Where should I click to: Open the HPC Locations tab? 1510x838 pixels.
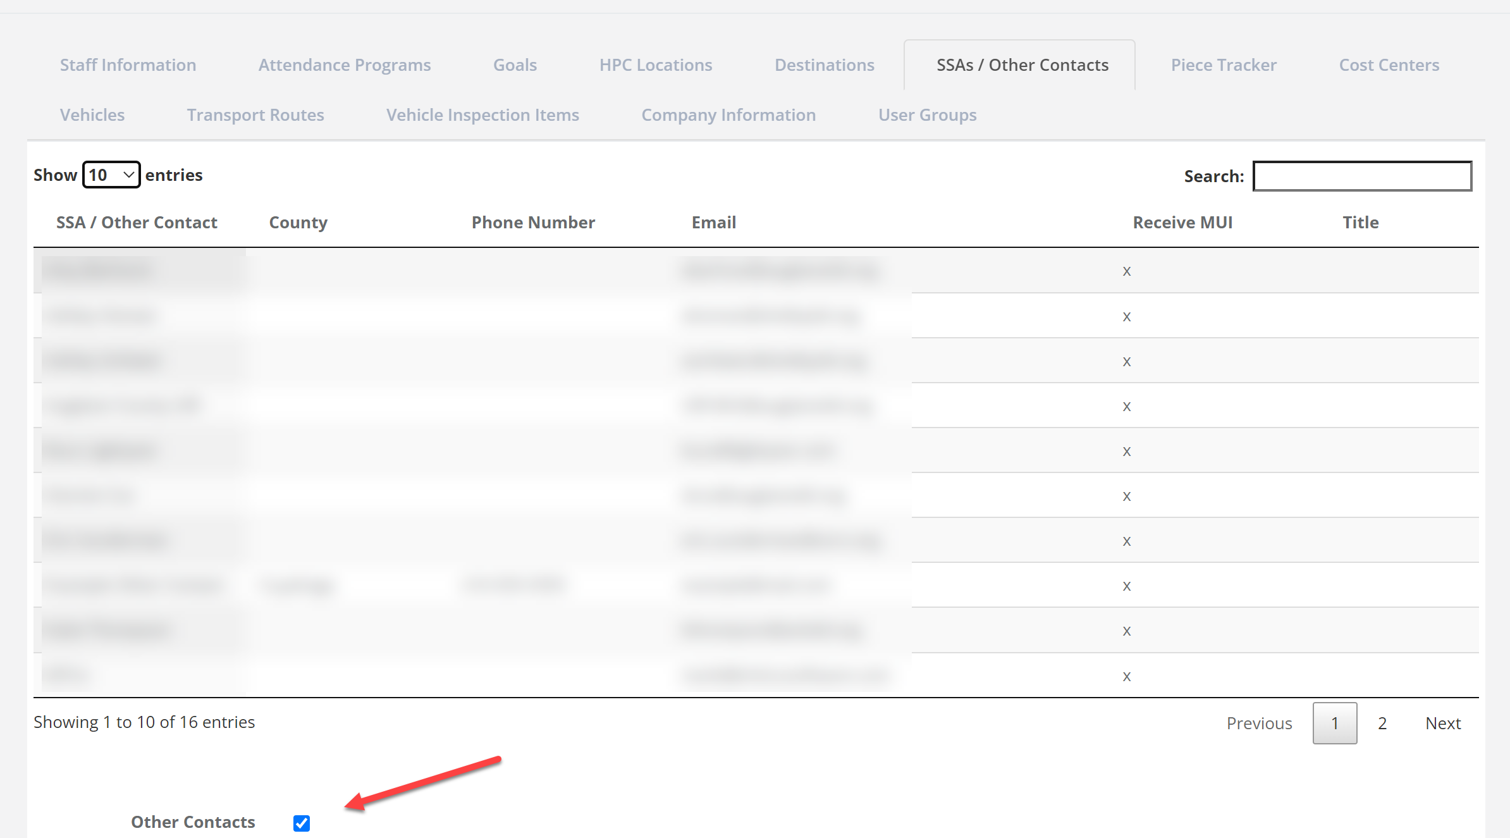(x=656, y=65)
